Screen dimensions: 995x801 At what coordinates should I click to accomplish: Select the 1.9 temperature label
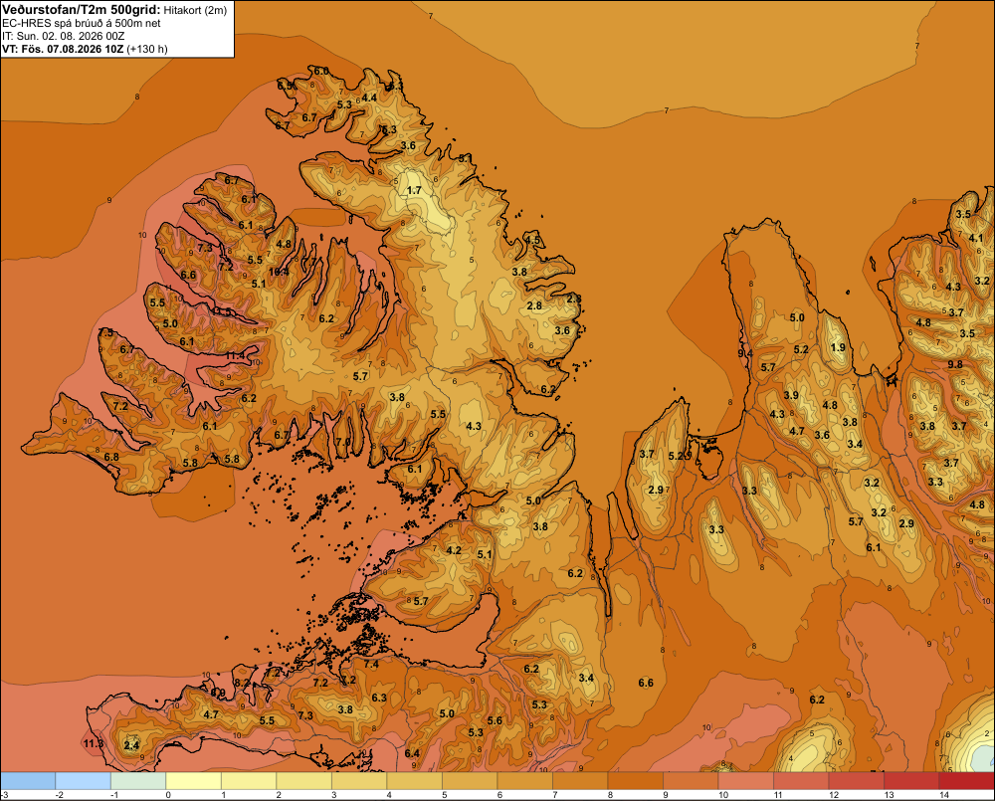838,347
